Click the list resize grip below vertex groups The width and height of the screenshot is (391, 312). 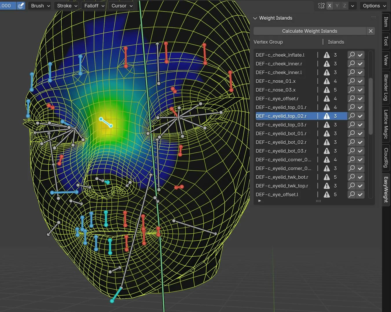pos(318,201)
